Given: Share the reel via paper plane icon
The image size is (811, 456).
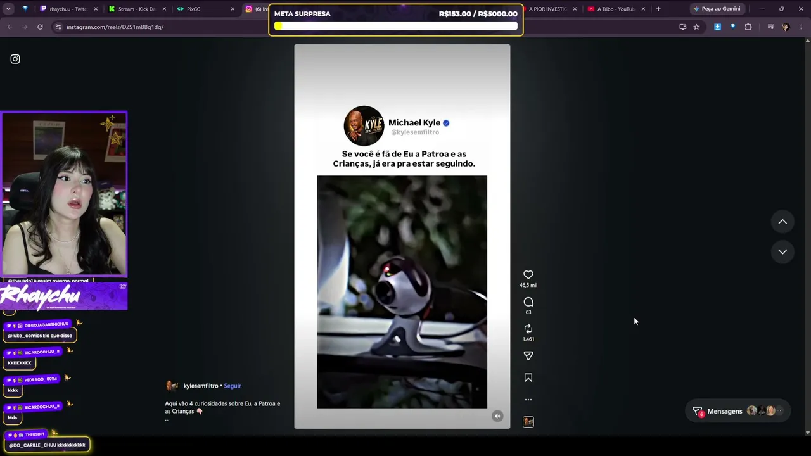Looking at the screenshot, I should click(528, 356).
